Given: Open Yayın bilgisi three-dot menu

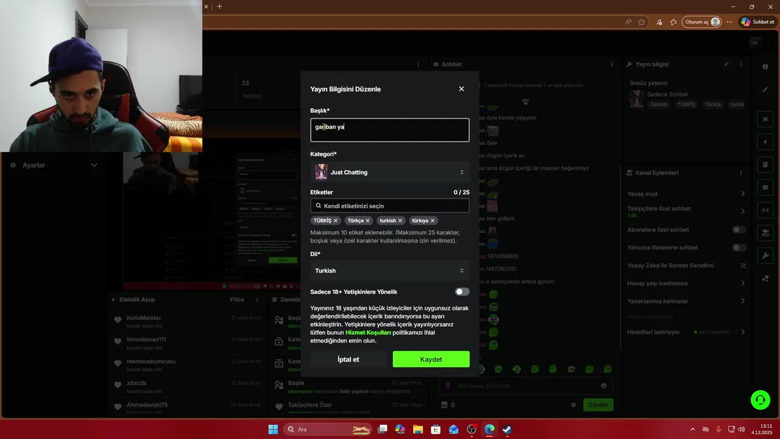Looking at the screenshot, I should [741, 64].
